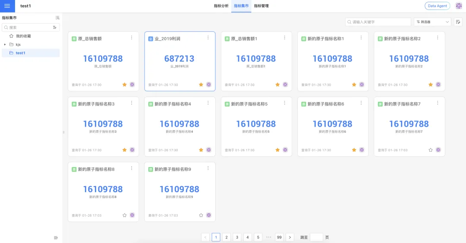Click owner avatar on 新的原子指标名称7 card
The height and width of the screenshot is (243, 466).
pyautogui.click(x=438, y=150)
